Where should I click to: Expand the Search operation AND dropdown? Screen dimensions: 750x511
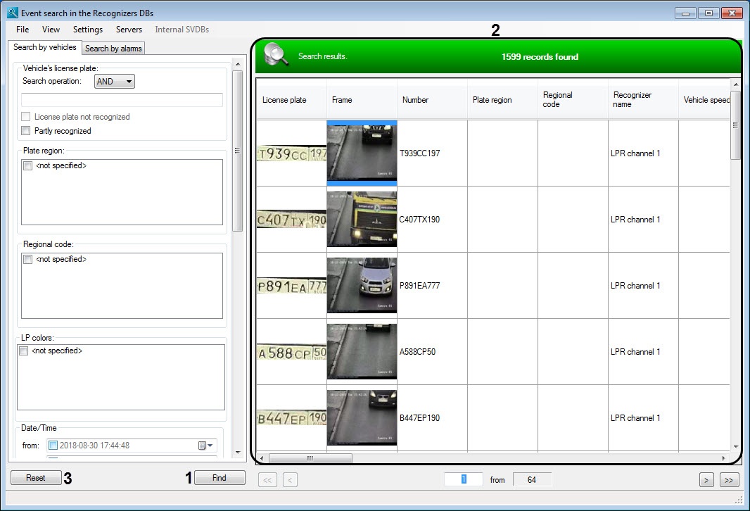coord(114,82)
